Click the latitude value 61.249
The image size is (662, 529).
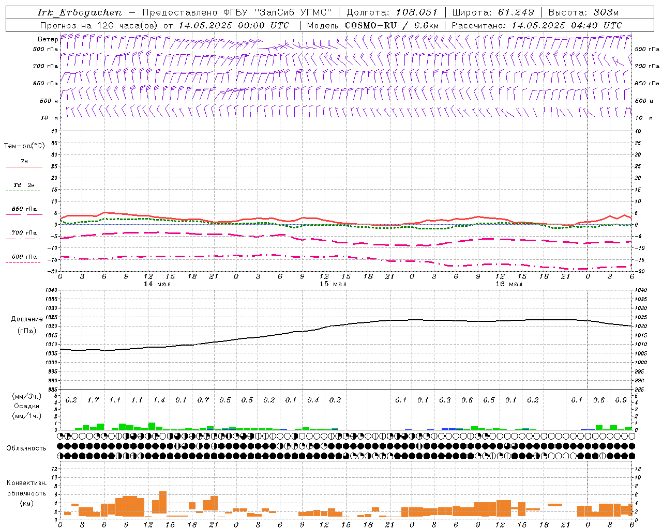click(x=516, y=12)
